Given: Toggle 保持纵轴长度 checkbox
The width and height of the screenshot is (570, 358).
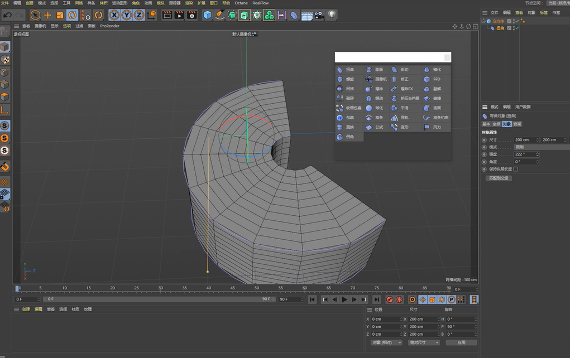Looking at the screenshot, I should coord(515,169).
